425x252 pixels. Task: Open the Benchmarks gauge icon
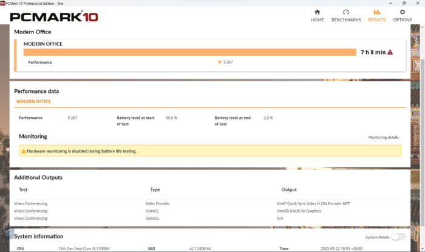coord(345,12)
